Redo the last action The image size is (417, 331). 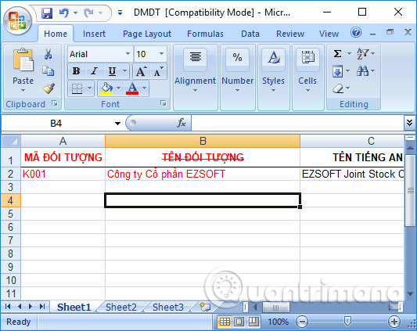tap(89, 13)
